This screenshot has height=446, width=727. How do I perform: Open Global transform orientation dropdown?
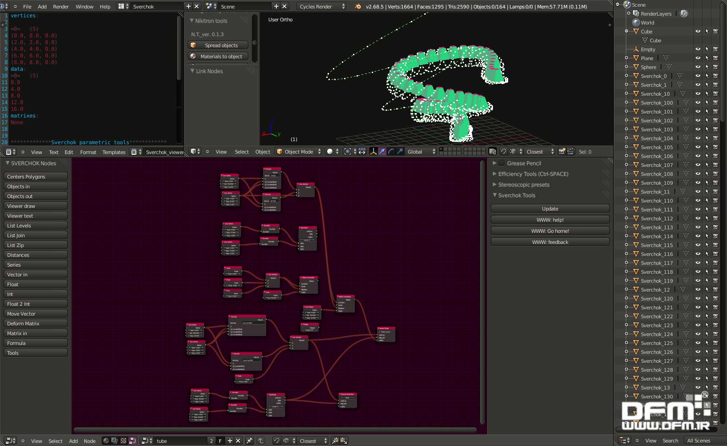[421, 151]
